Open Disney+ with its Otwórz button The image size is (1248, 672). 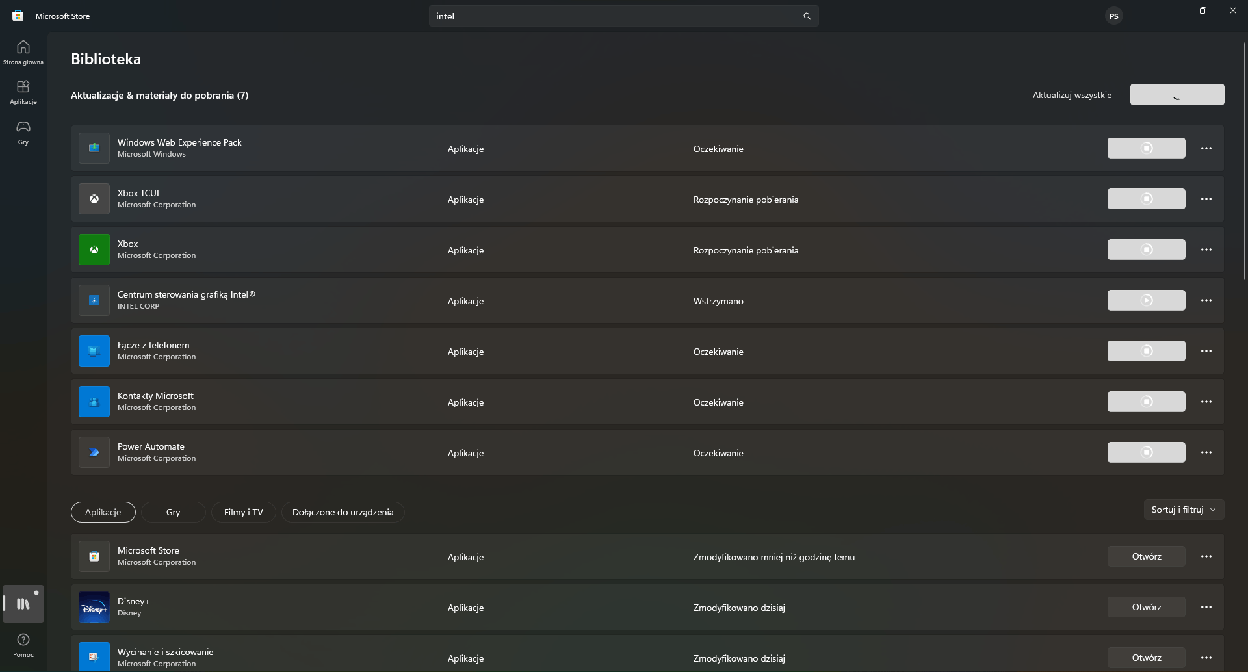click(1147, 607)
